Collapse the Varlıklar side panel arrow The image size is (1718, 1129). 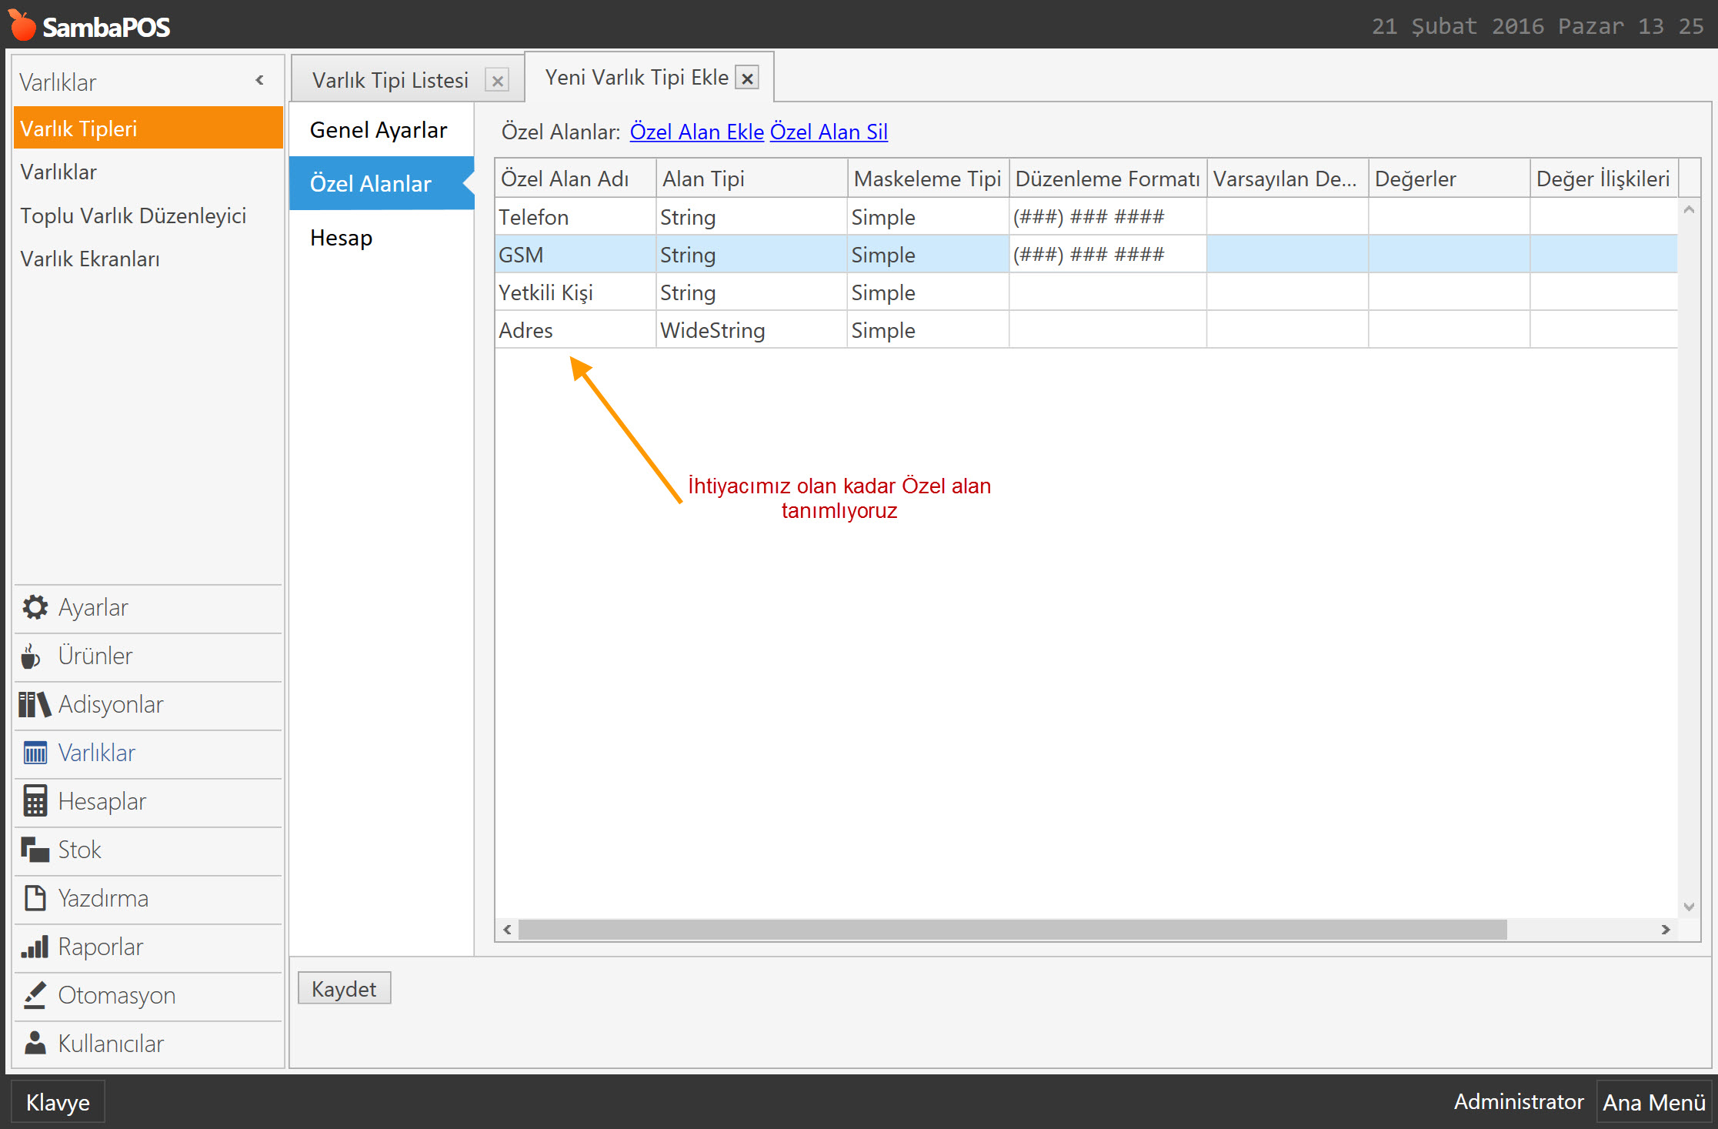pyautogui.click(x=259, y=80)
